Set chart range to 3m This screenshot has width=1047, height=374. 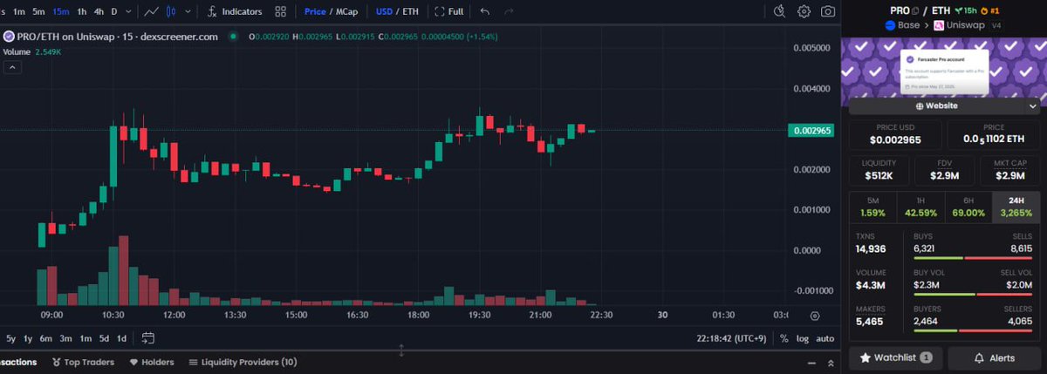66,338
